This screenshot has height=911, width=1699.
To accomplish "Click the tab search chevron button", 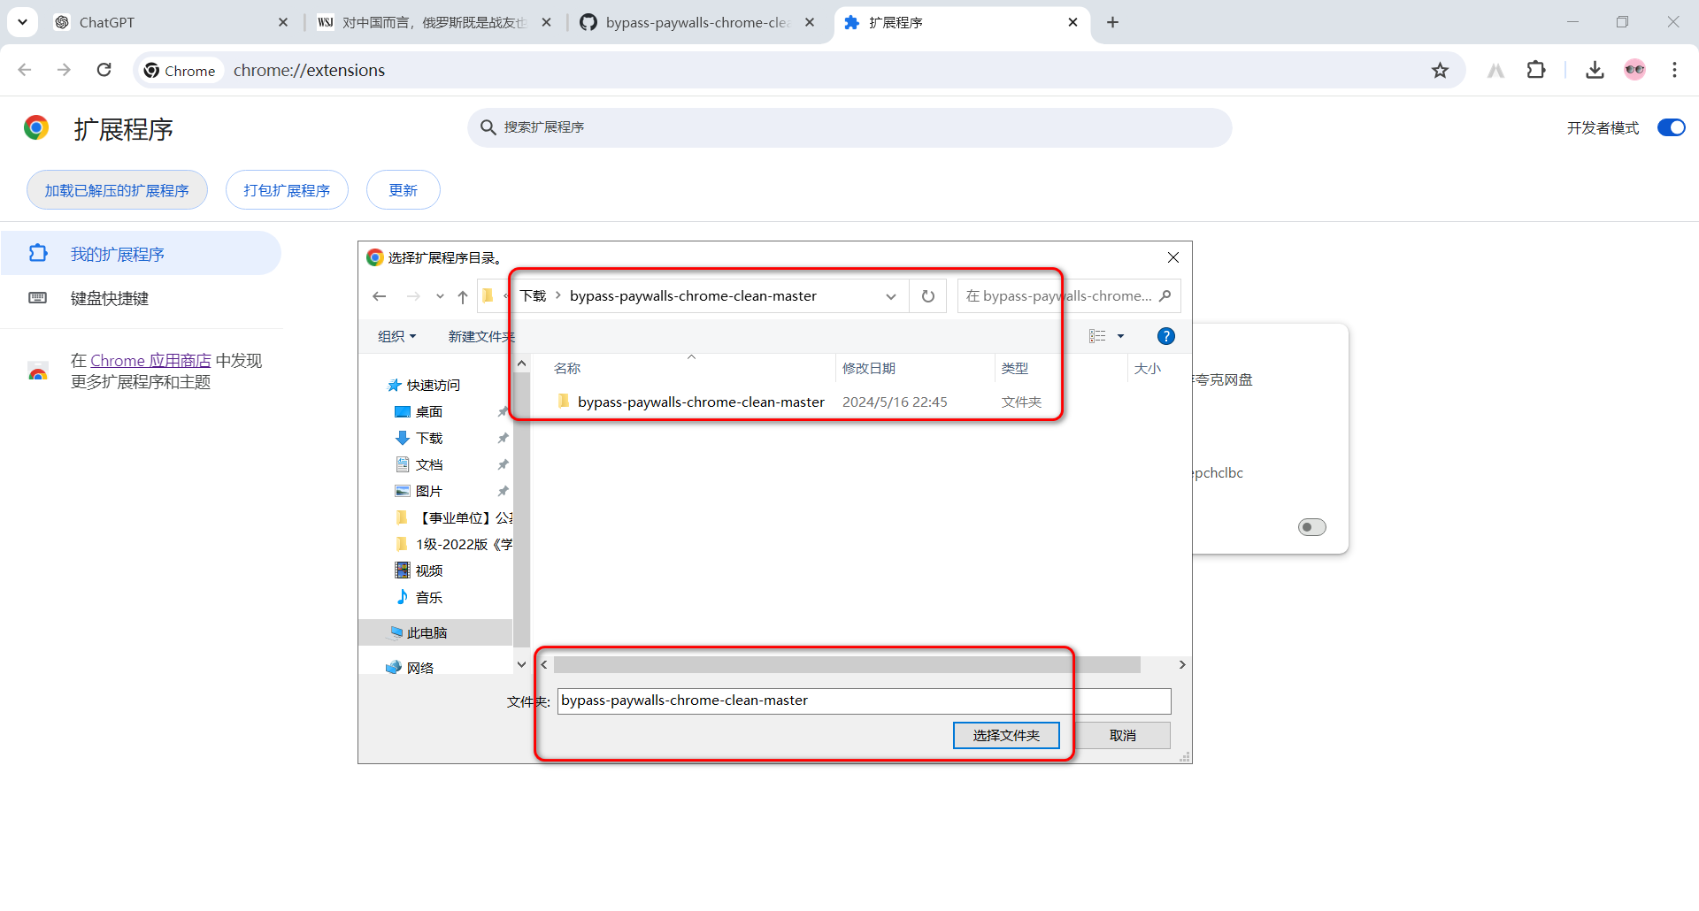I will coord(22,22).
